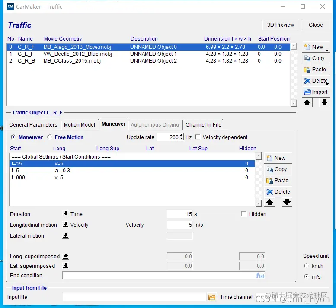The height and width of the screenshot is (308, 336).
Task: Select the Maneuver radio button
Action: 13,137
